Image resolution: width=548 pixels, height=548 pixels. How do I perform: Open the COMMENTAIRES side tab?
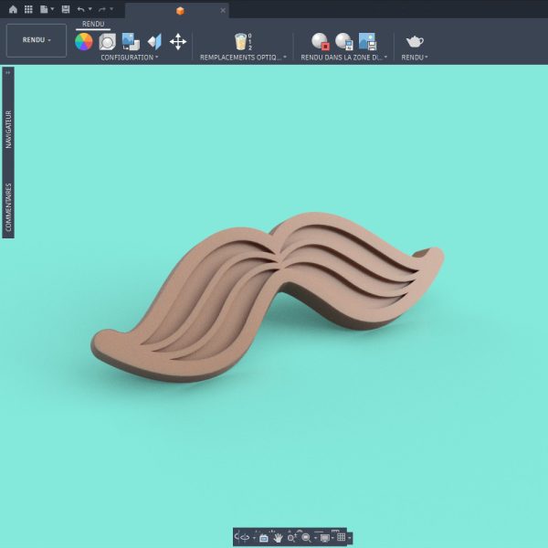(x=8, y=207)
